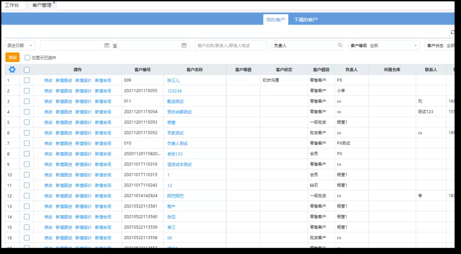Click 新增跟进 for customer 张四
461x254 pixels.
(64, 217)
